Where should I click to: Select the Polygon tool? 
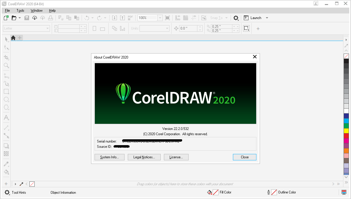[6, 107]
